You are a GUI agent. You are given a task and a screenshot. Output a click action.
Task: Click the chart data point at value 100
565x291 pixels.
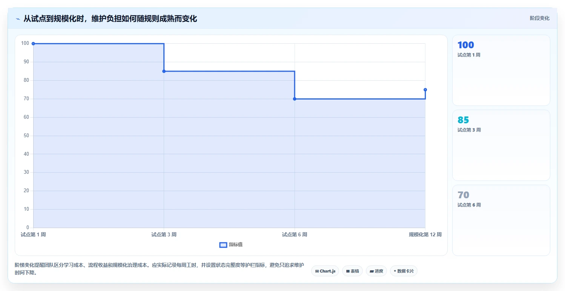click(x=33, y=44)
